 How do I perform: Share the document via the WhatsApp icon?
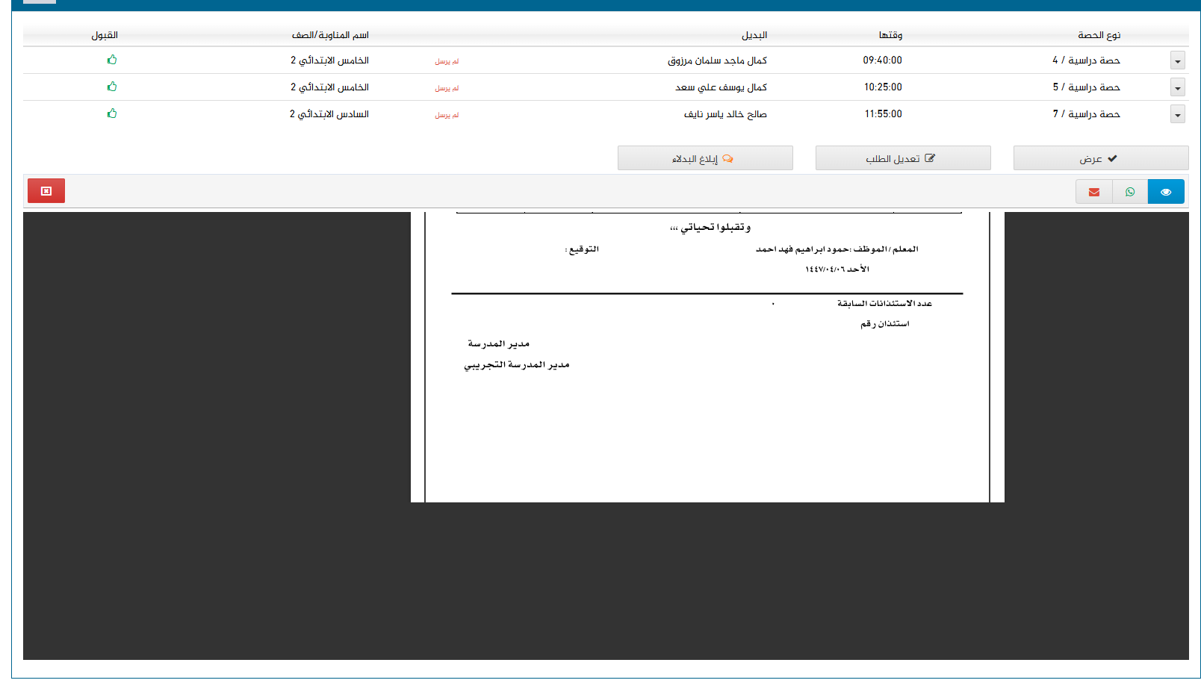[x=1129, y=192]
